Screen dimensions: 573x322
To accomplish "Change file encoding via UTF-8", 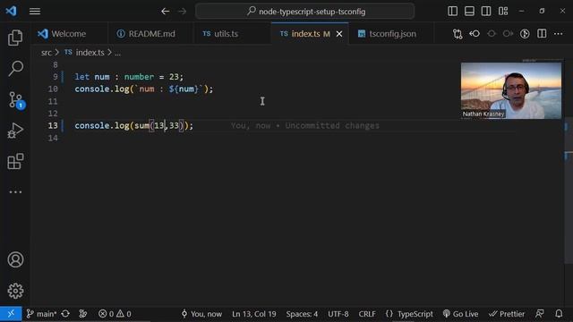I will pos(338,314).
